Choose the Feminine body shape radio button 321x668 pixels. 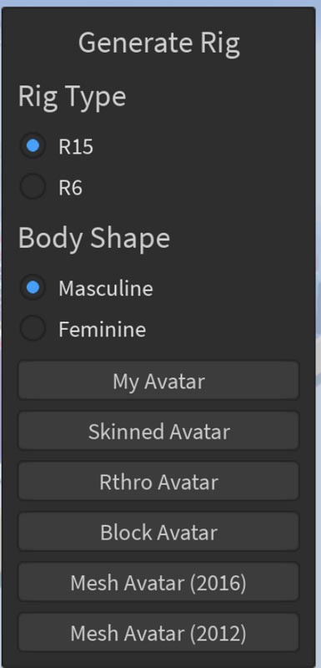(x=33, y=328)
